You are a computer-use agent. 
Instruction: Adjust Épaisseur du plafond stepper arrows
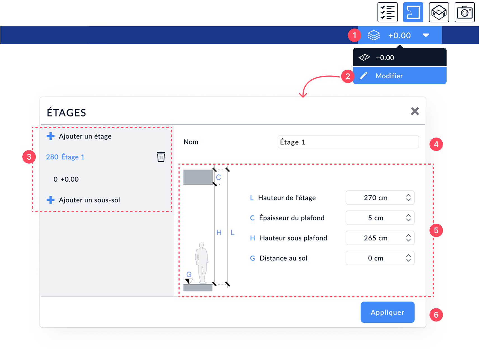point(408,218)
